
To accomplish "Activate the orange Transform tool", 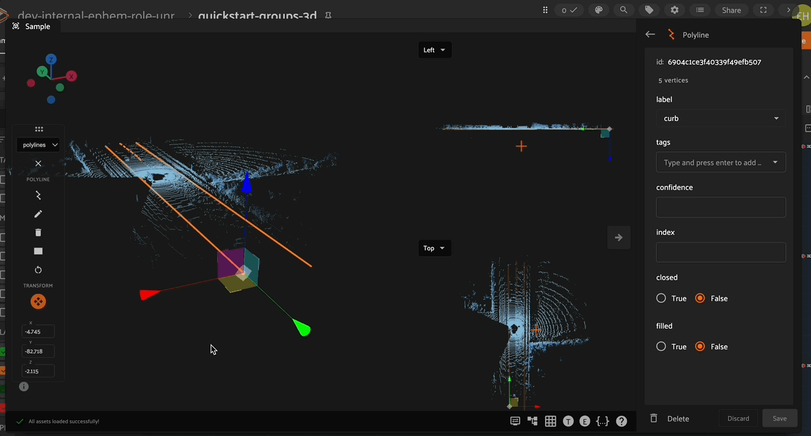I will [38, 301].
